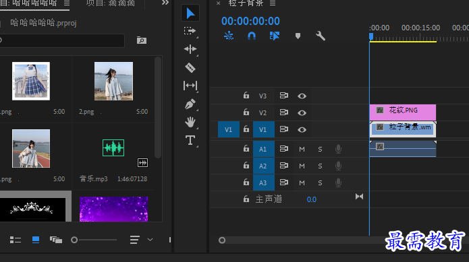The height and width of the screenshot is (262, 469).
Task: Toggle sync lock for A1
Action: point(284,149)
